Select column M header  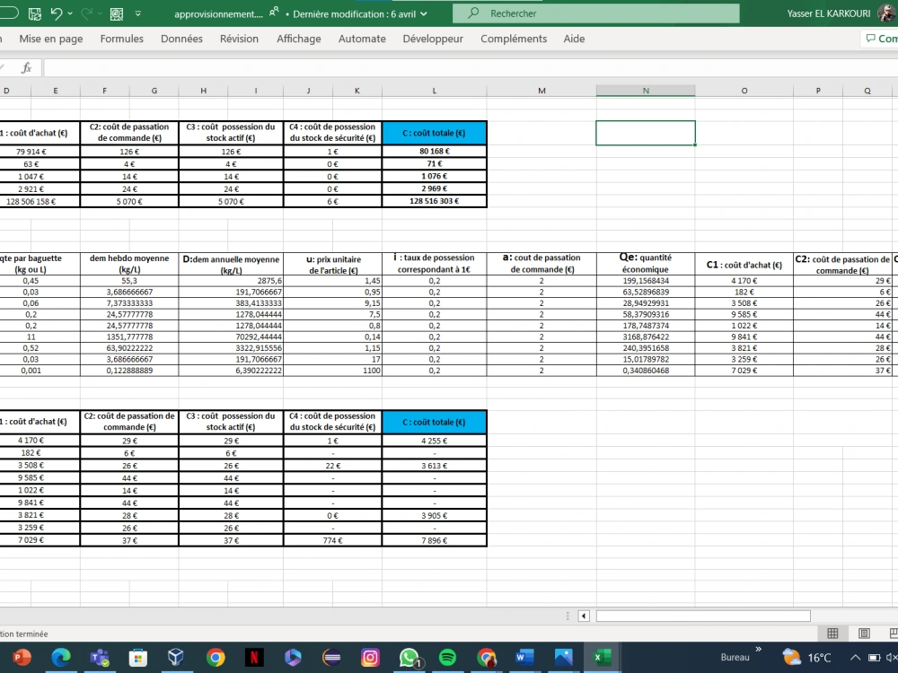click(541, 91)
